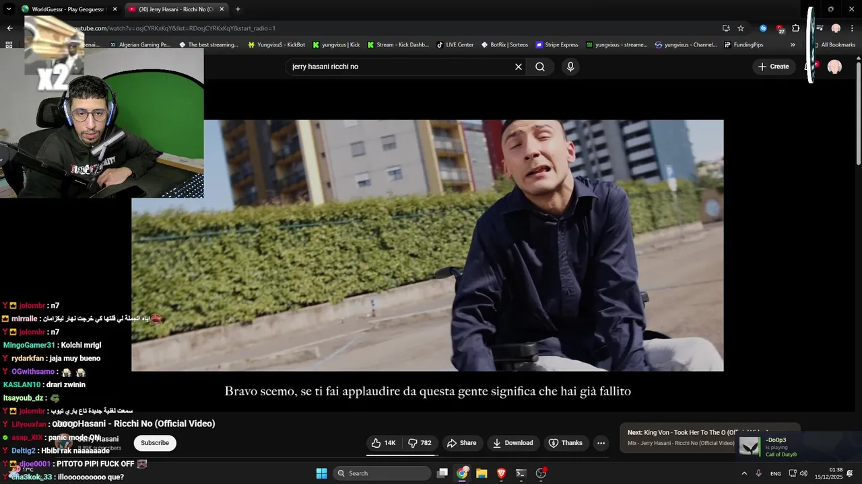Expand the hidden bookmarks chevron
This screenshot has height=484, width=862.
coord(793,45)
